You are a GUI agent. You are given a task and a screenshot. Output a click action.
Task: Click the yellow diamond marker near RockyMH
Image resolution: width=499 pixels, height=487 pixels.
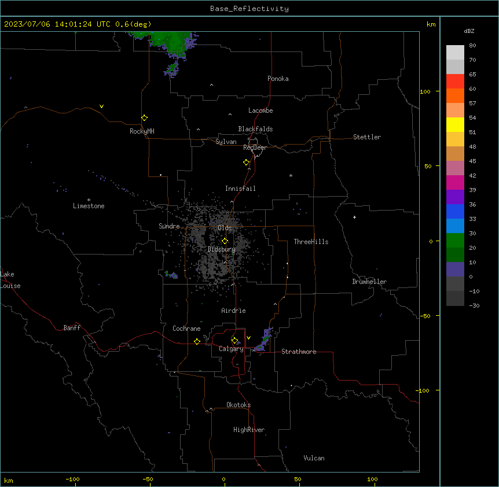click(x=145, y=118)
